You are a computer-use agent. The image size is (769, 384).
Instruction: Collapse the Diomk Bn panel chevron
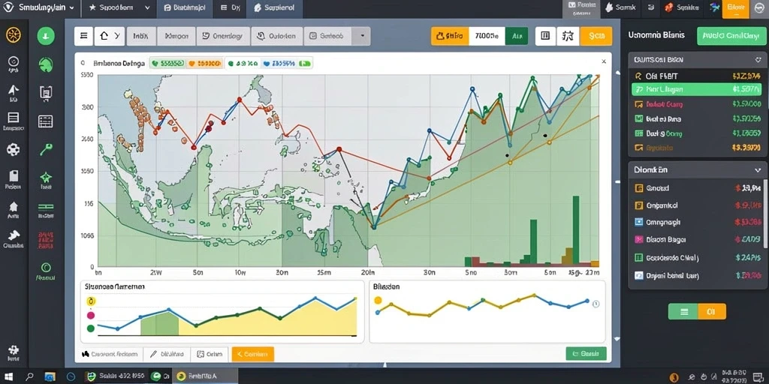[x=757, y=170]
